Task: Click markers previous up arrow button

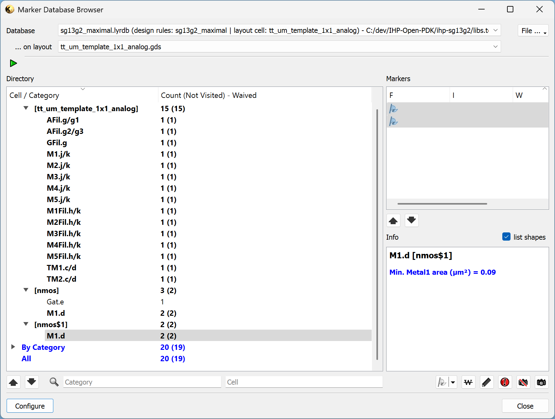Action: click(x=393, y=220)
